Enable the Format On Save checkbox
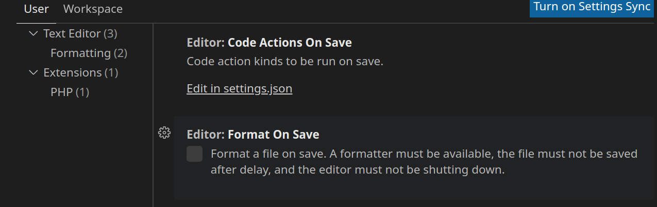Image resolution: width=657 pixels, height=207 pixels. pos(194,154)
